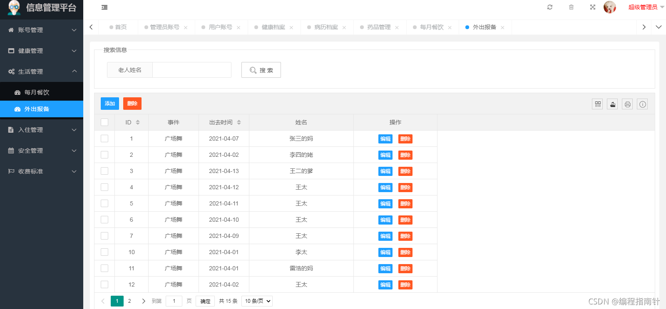The height and width of the screenshot is (309, 666).
Task: Click the blue 添加 button
Action: click(x=110, y=104)
